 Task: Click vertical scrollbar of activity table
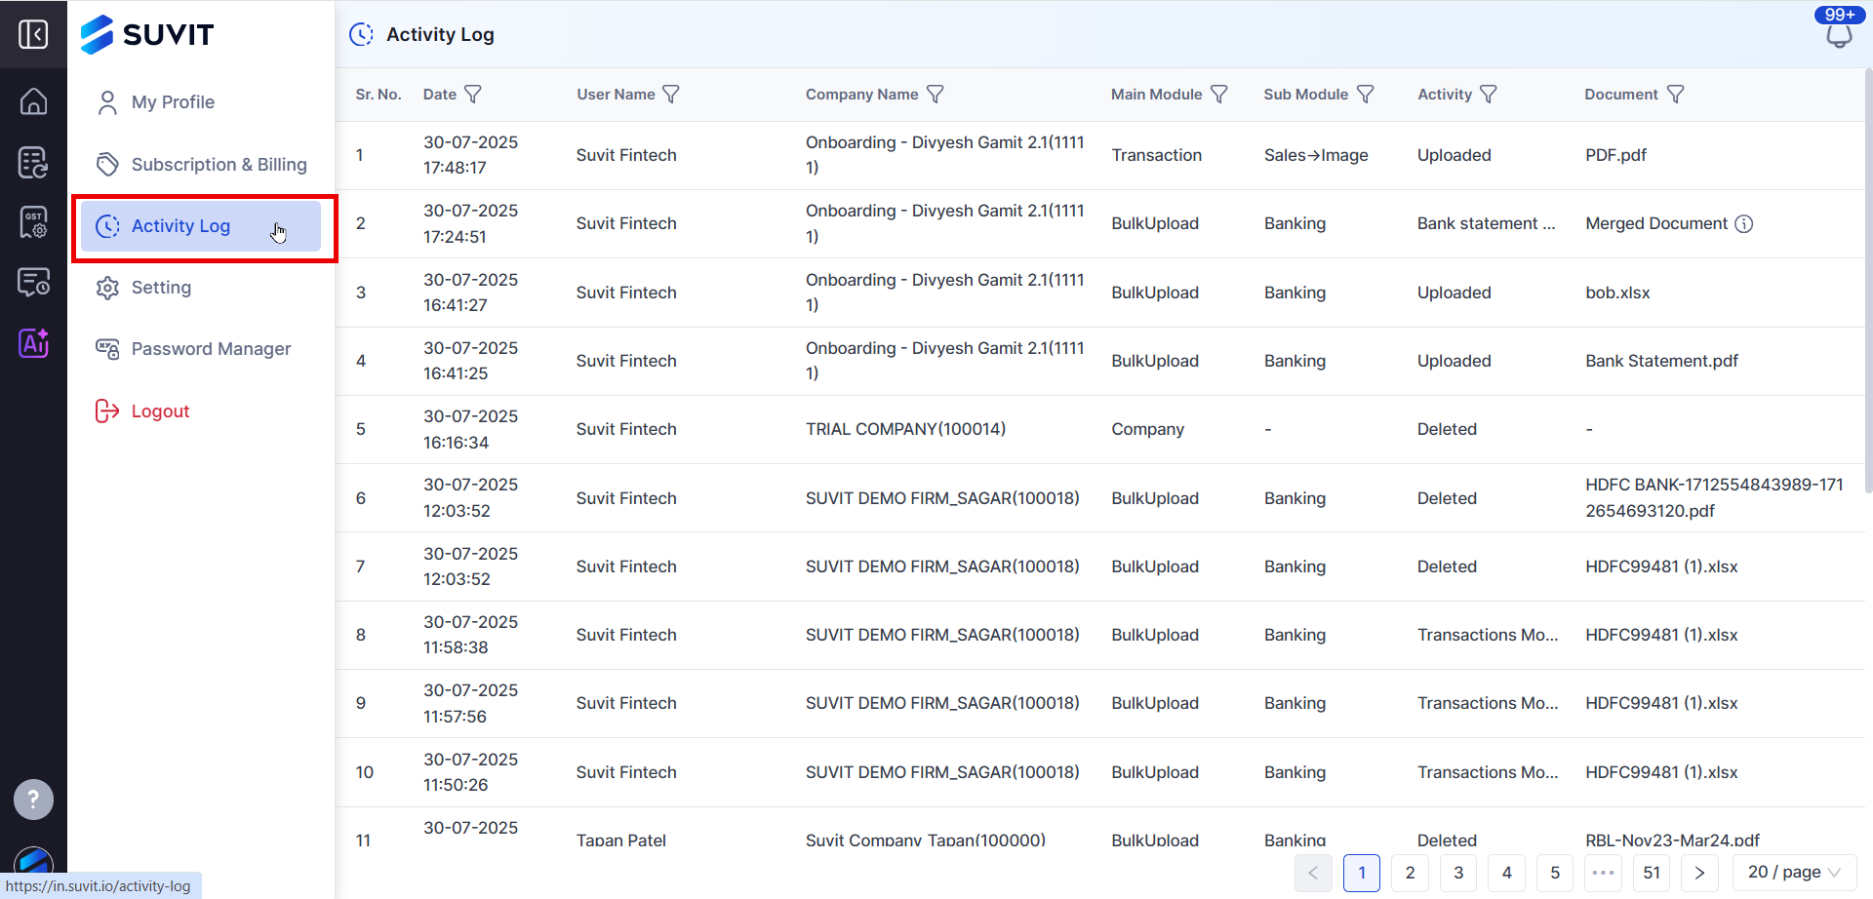pyautogui.click(x=1868, y=283)
